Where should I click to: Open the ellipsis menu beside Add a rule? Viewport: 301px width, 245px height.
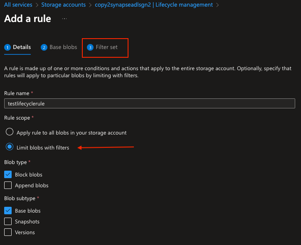(64, 19)
